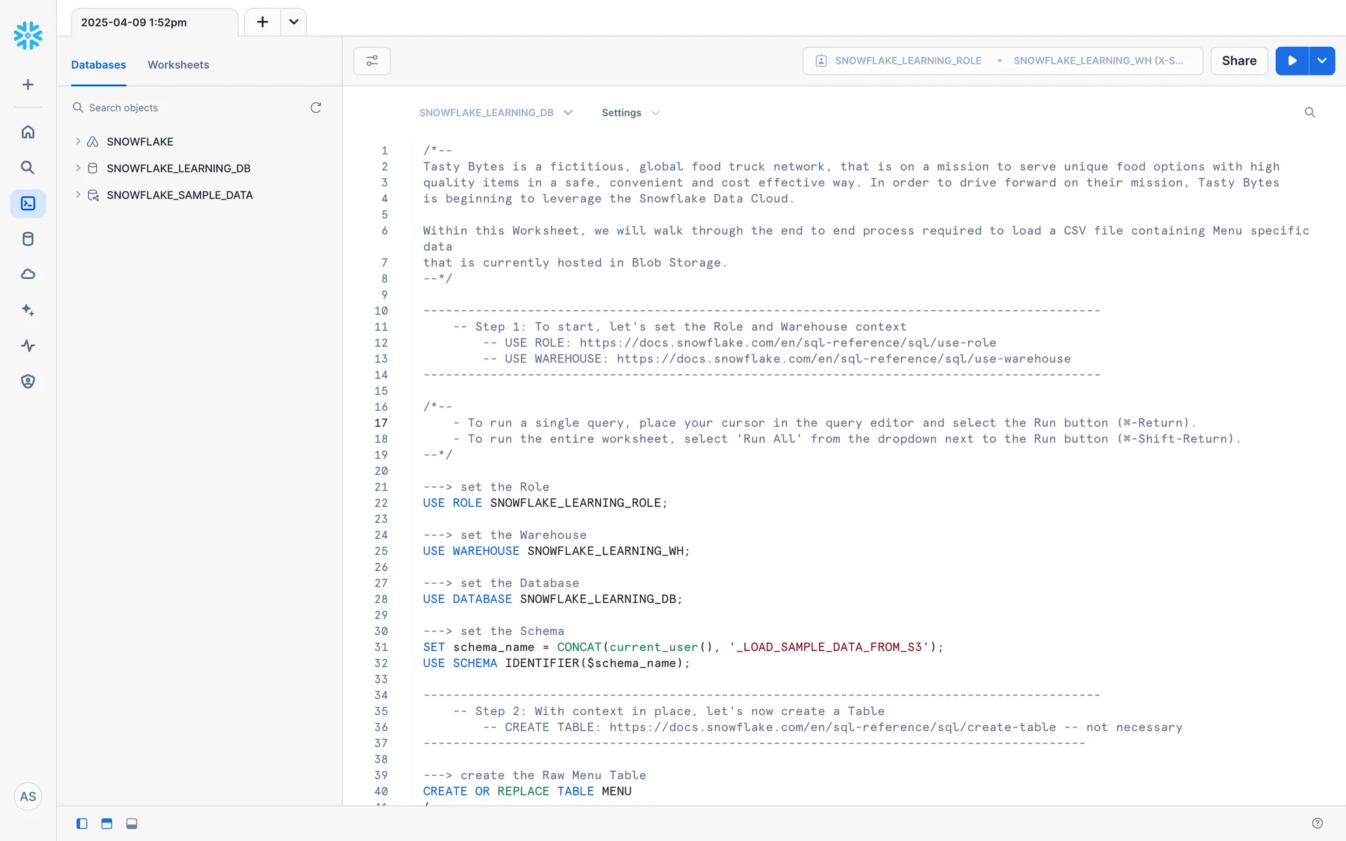Switch to the Worksheets tab
Image resolution: width=1346 pixels, height=841 pixels.
[x=178, y=64]
